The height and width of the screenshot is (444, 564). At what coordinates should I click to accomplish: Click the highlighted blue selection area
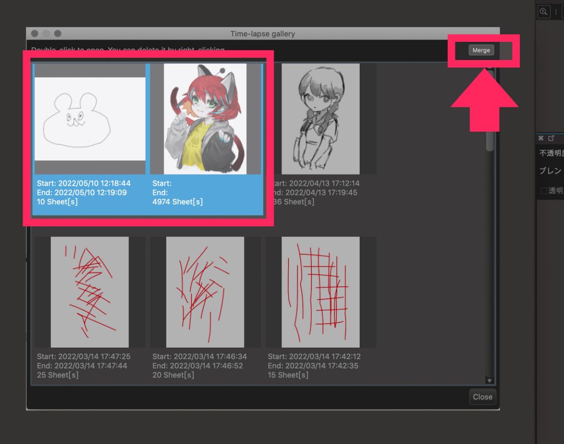(x=149, y=138)
